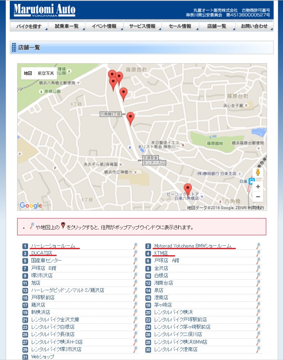Open the レンタルバイク茅ヶ崎駅前店 link

(182, 327)
